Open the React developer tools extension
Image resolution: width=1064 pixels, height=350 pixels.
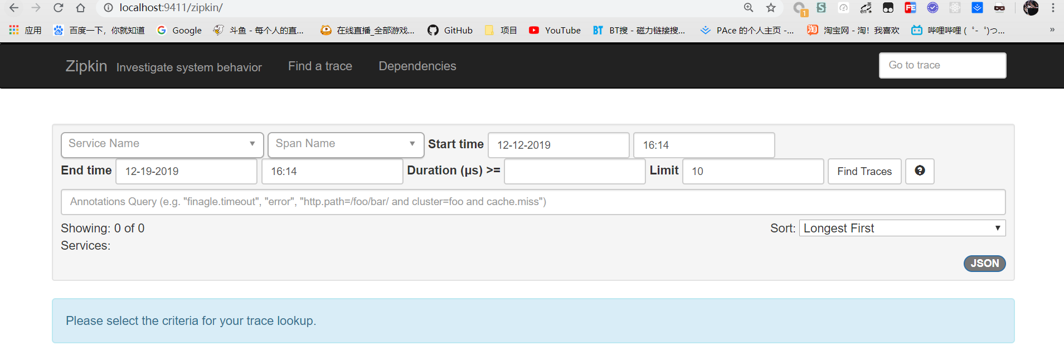point(955,8)
